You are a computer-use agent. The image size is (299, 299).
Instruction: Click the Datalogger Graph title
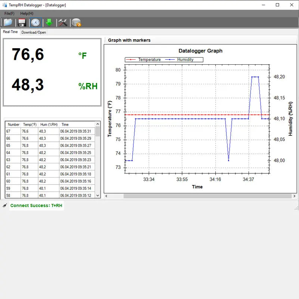(x=201, y=51)
